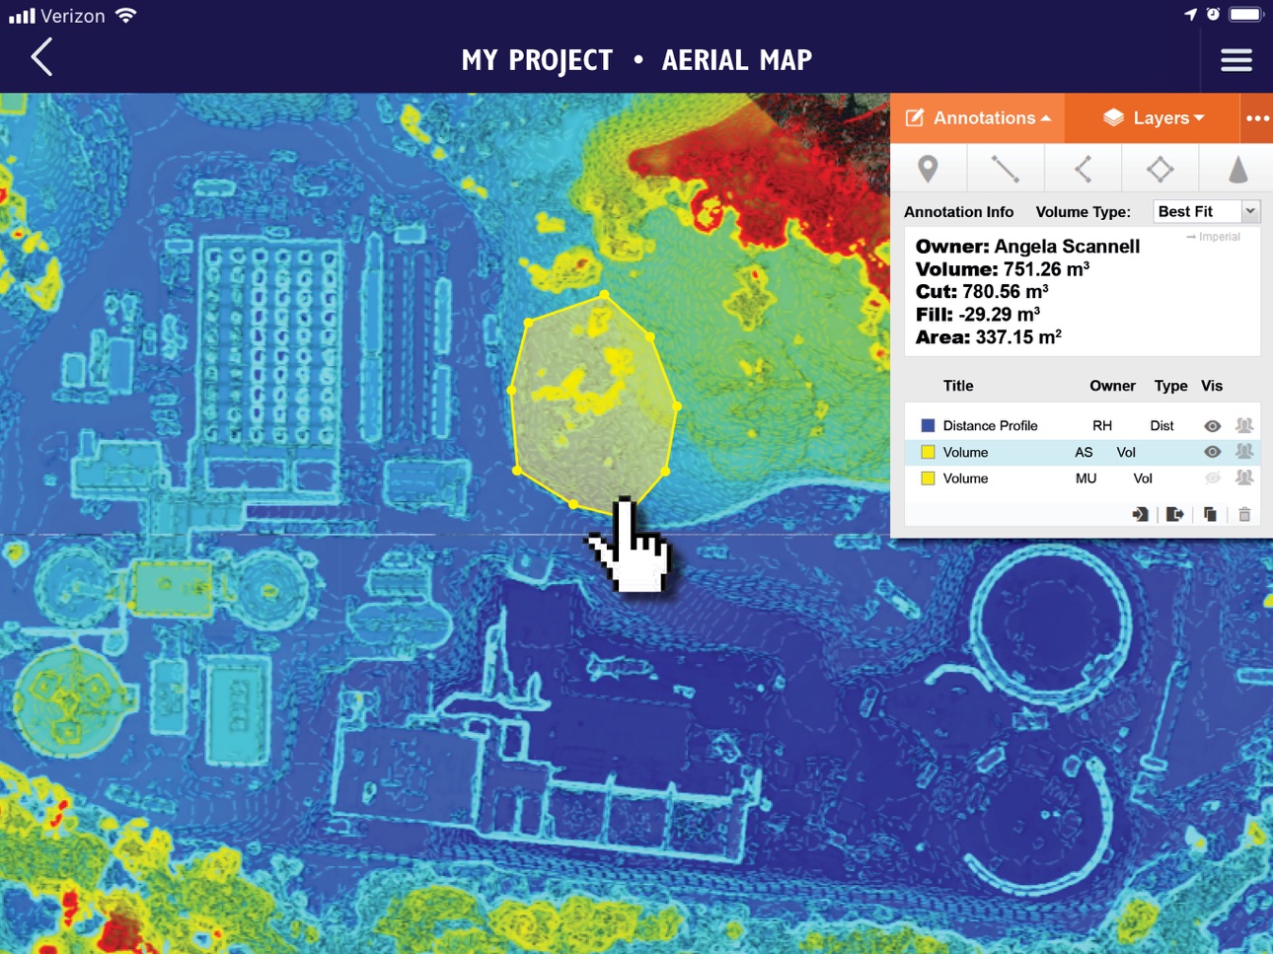Hide the Distance Profile annotation eye

click(x=1213, y=426)
